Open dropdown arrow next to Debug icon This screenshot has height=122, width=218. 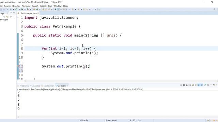(x=13, y=9)
